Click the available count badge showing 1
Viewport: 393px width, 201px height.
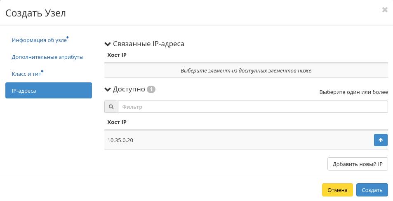[x=151, y=89]
